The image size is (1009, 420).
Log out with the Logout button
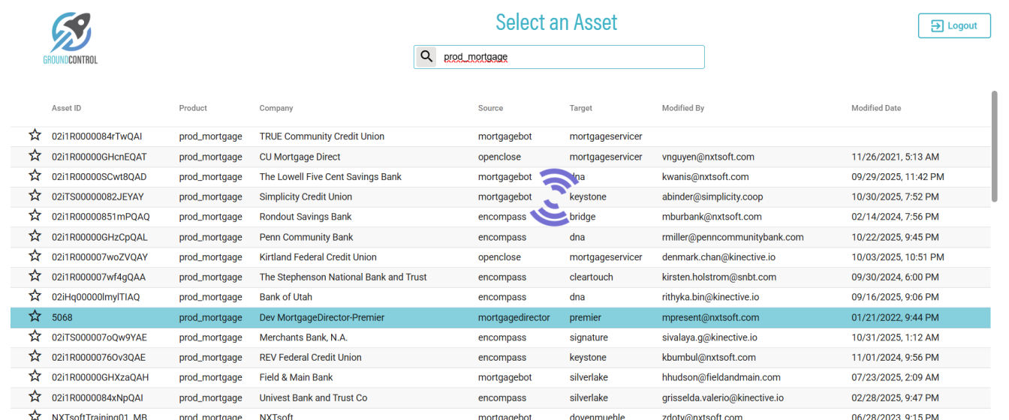[954, 25]
